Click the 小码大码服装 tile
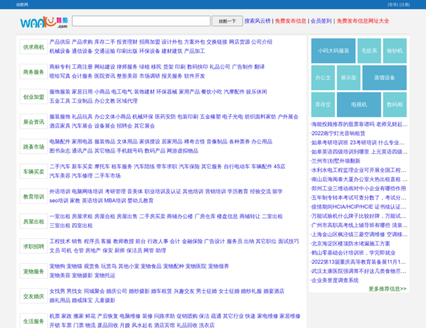This screenshot has height=328, width=426. click(333, 51)
